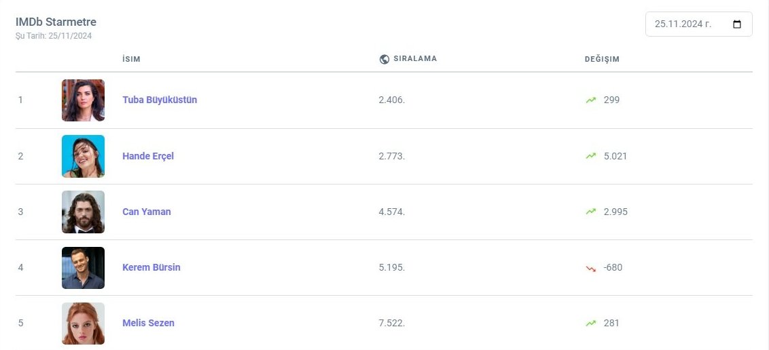Open the Tuba Büyüküstün name link

pos(160,100)
